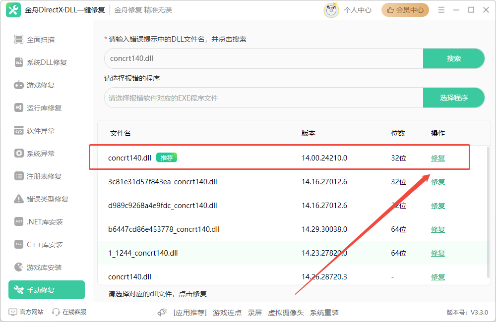Image resolution: width=496 pixels, height=322 pixels.
Task: Click the 在线客服 link text
Action: pos(74,312)
